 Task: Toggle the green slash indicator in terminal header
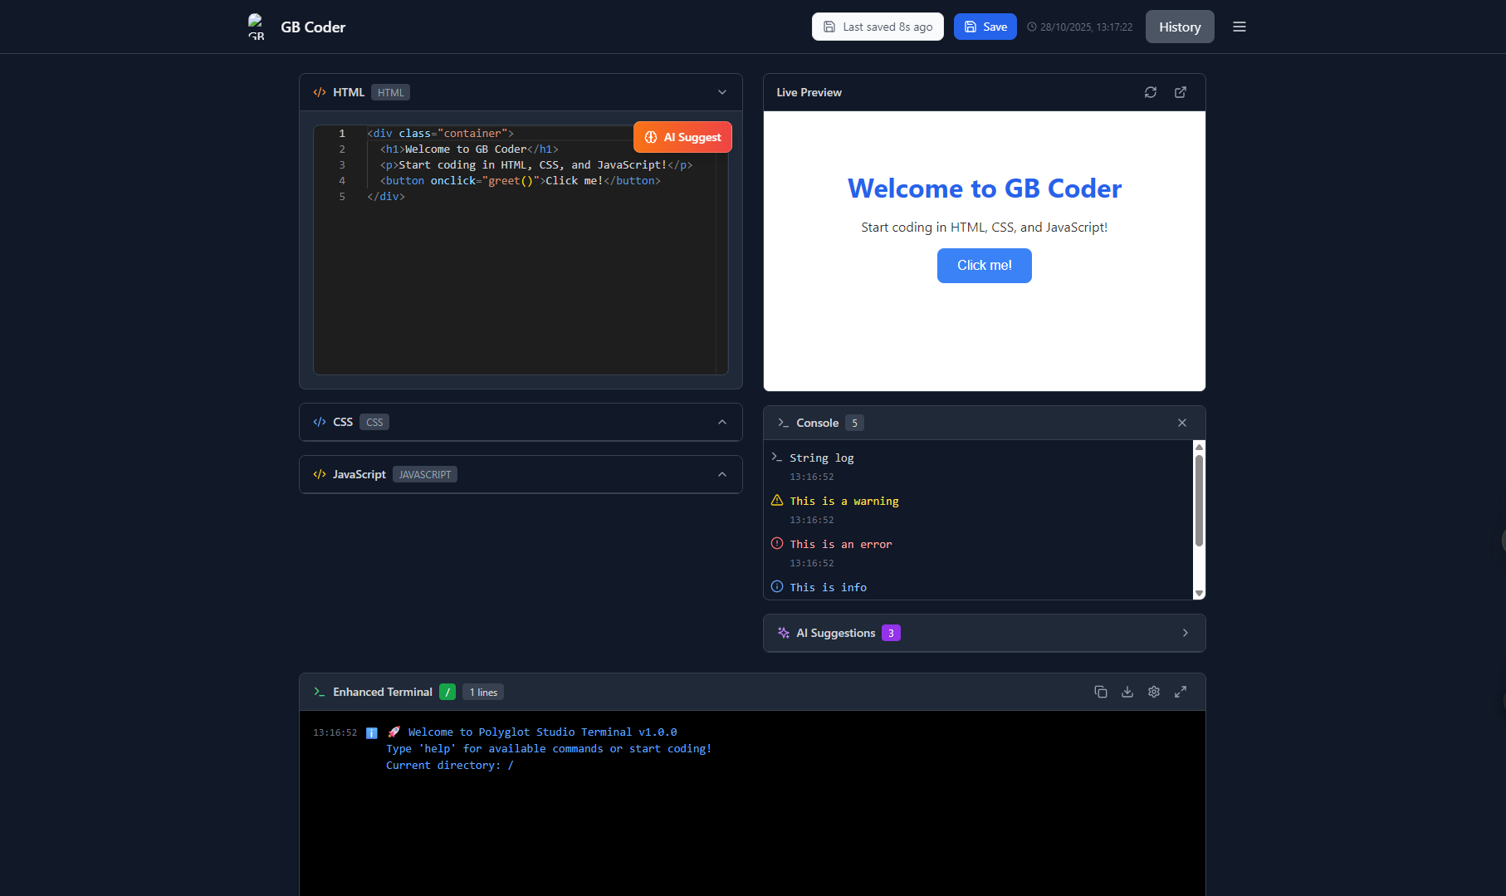[x=447, y=691]
